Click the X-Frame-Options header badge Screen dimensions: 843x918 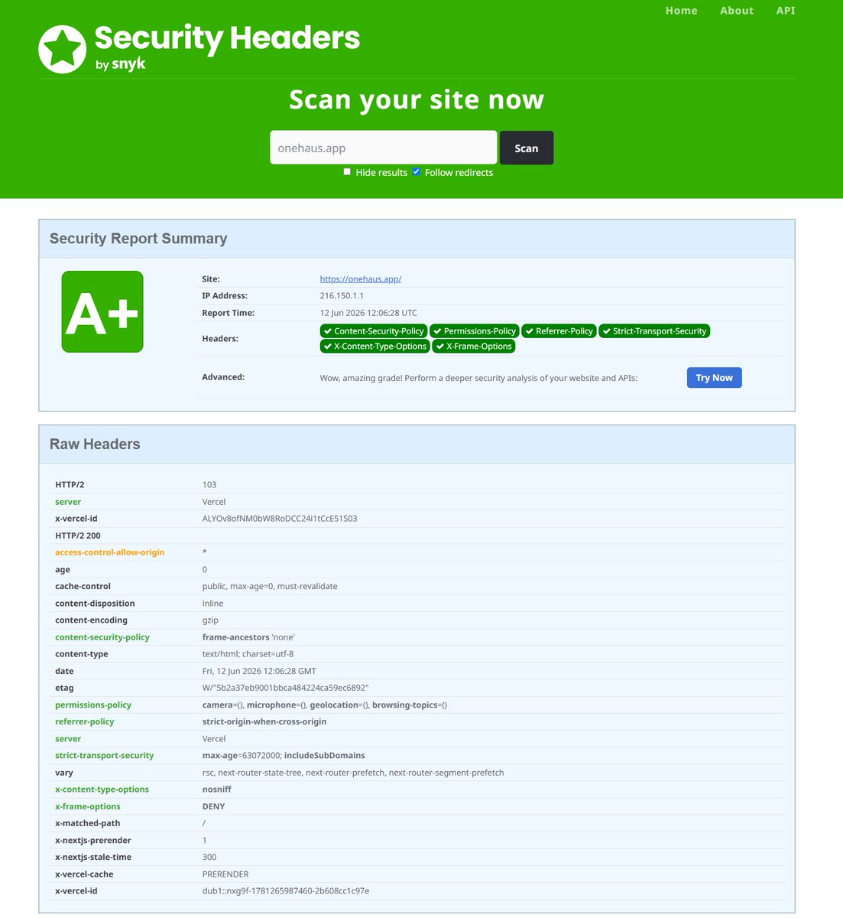click(474, 347)
